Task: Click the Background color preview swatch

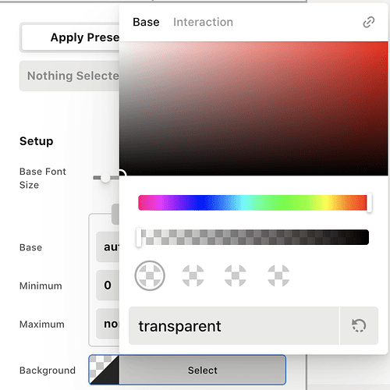Action: coord(104,370)
